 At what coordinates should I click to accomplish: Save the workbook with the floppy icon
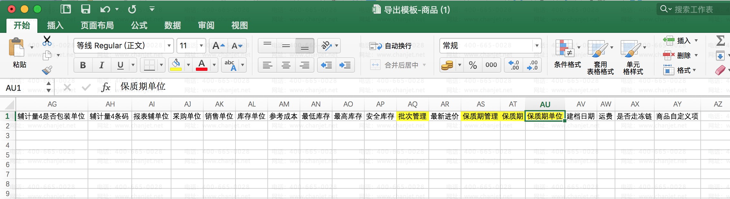[x=85, y=9]
